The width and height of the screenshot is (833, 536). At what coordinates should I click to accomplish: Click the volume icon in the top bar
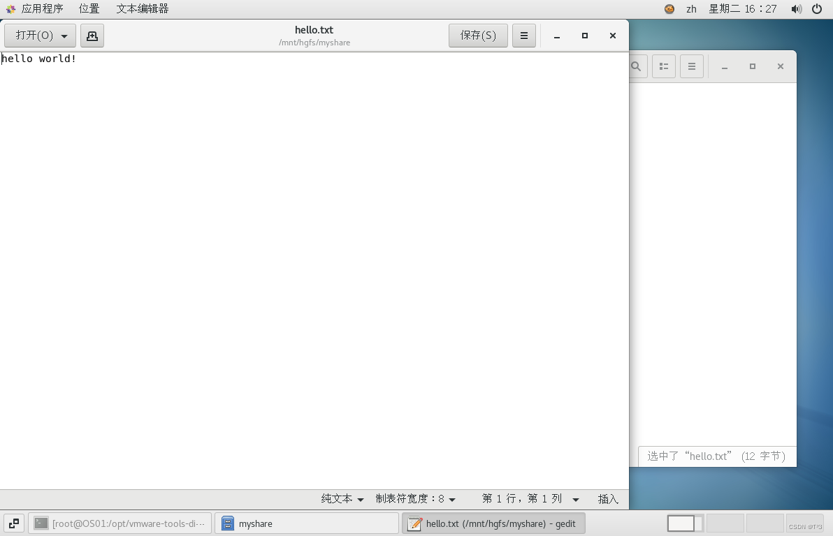click(x=797, y=8)
